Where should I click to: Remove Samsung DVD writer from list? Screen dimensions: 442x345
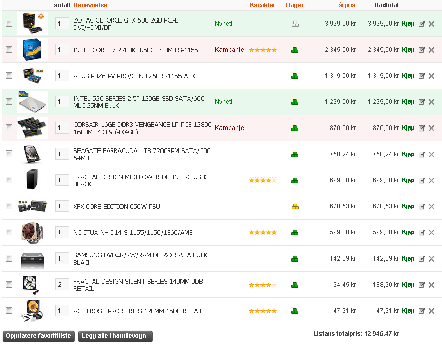point(431,258)
